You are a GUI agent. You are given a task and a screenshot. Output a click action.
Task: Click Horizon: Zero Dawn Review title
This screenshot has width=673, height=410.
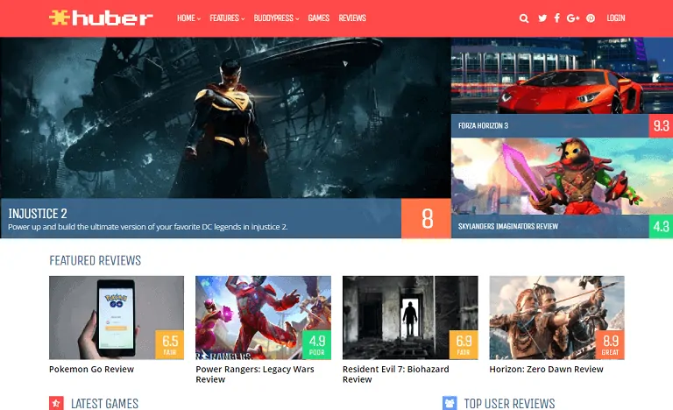(547, 369)
